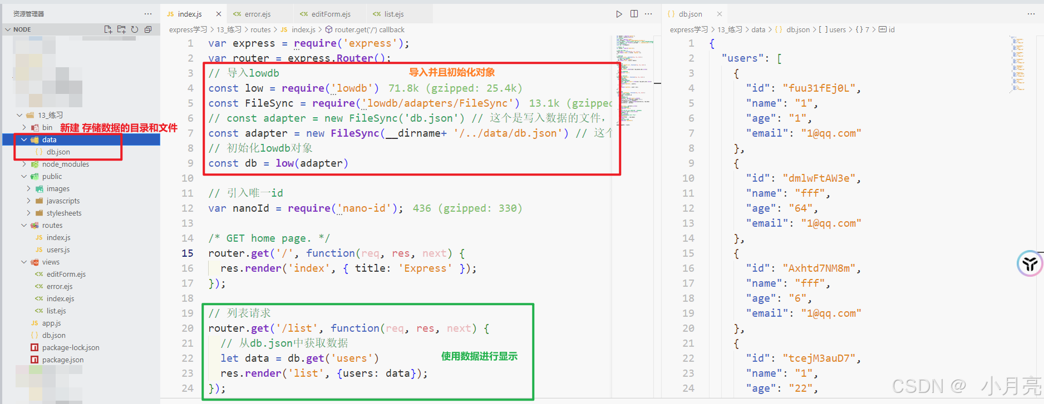Switch to the editForm.ejs tab

(x=331, y=14)
